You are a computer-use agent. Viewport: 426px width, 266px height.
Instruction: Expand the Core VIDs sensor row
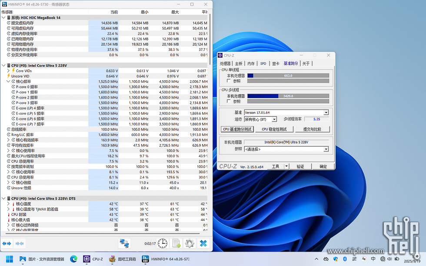[x=8, y=71]
